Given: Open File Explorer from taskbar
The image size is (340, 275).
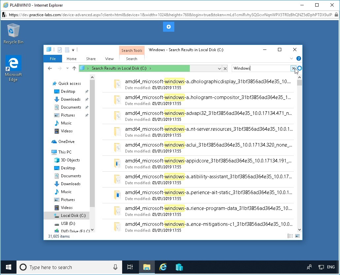Looking at the screenshot, I should pos(147,267).
